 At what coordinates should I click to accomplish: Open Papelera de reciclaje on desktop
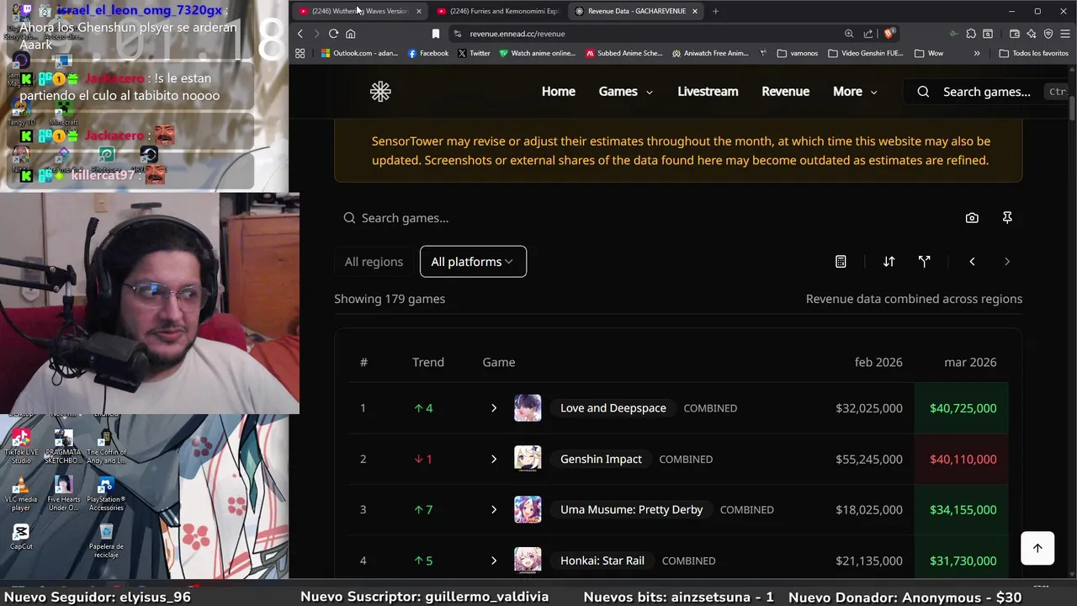(x=106, y=541)
